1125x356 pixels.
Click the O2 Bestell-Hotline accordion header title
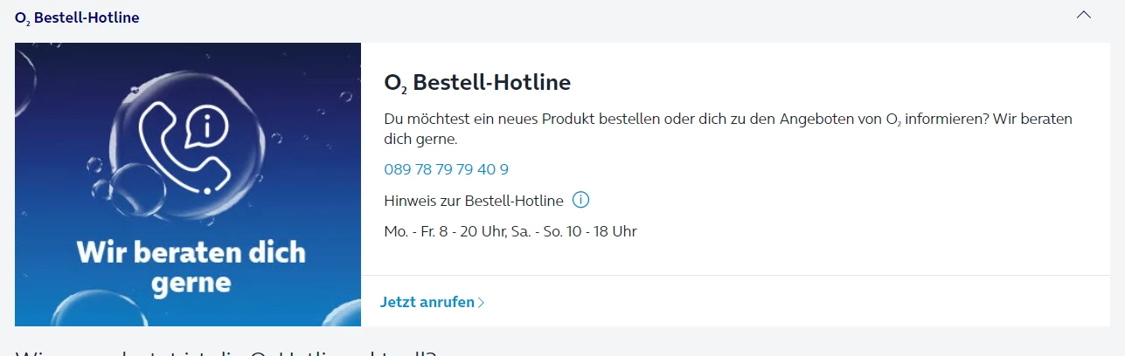[x=78, y=17]
